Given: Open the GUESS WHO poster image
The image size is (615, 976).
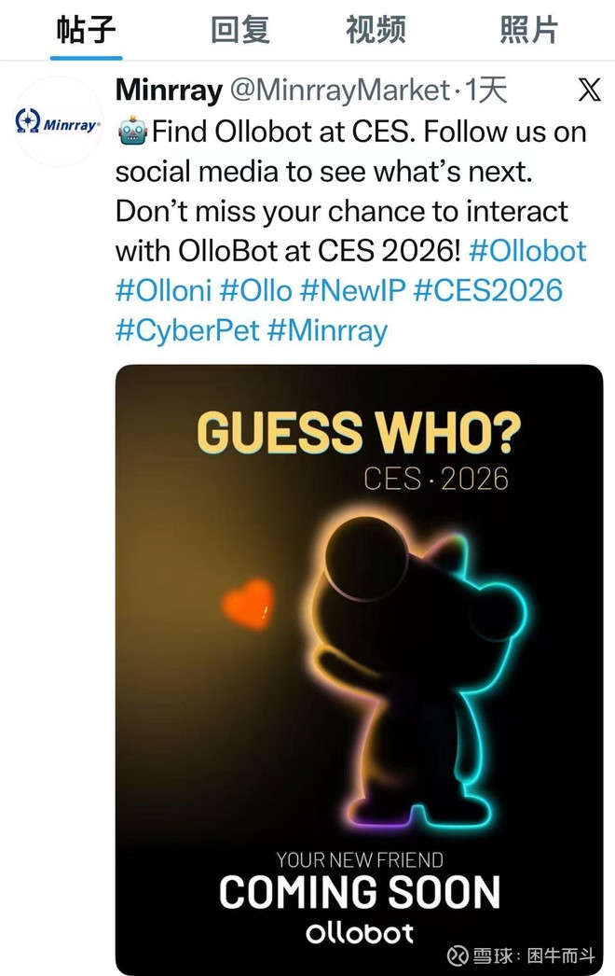Looking at the screenshot, I should (x=359, y=653).
